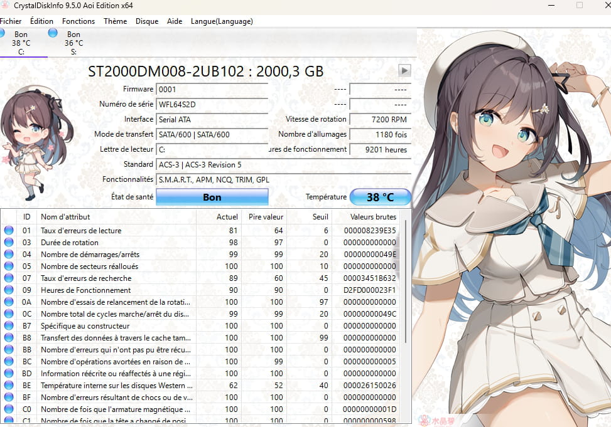Click the status orb for attribute 01
611x427 pixels.
tap(9, 230)
